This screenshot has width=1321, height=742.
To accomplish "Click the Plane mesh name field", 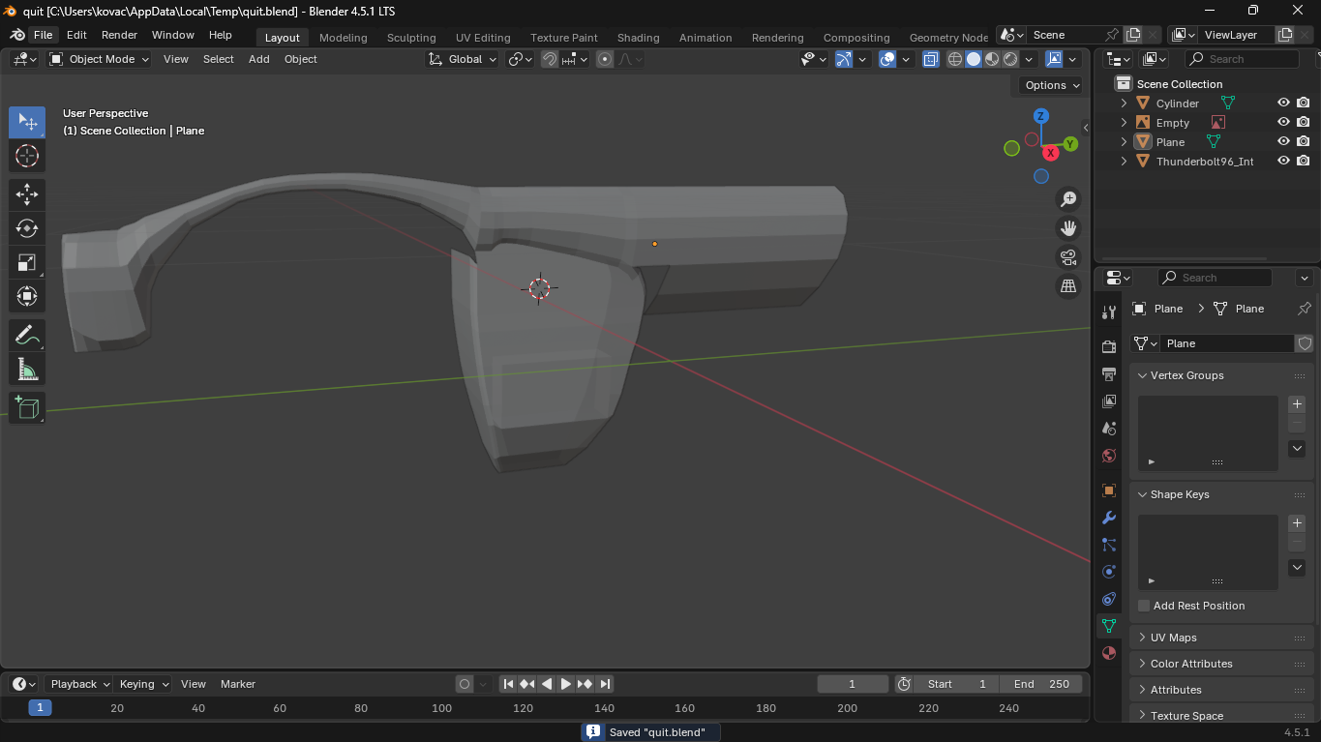I will click(1228, 343).
